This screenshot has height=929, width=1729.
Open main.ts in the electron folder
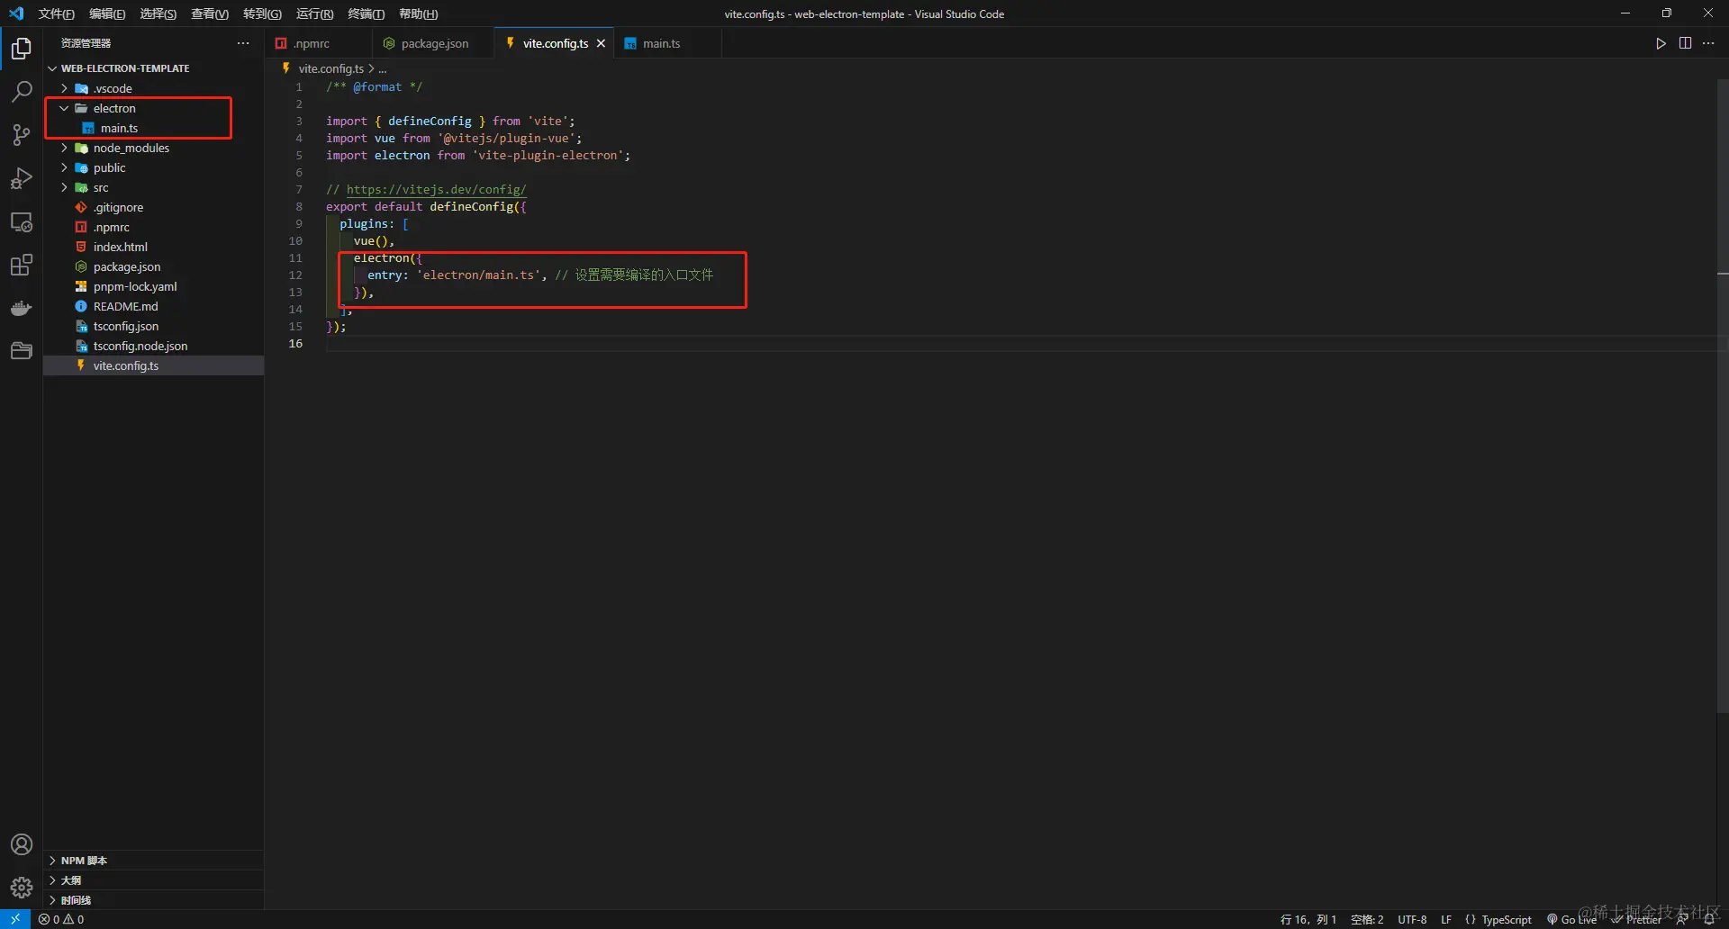pyautogui.click(x=153, y=128)
